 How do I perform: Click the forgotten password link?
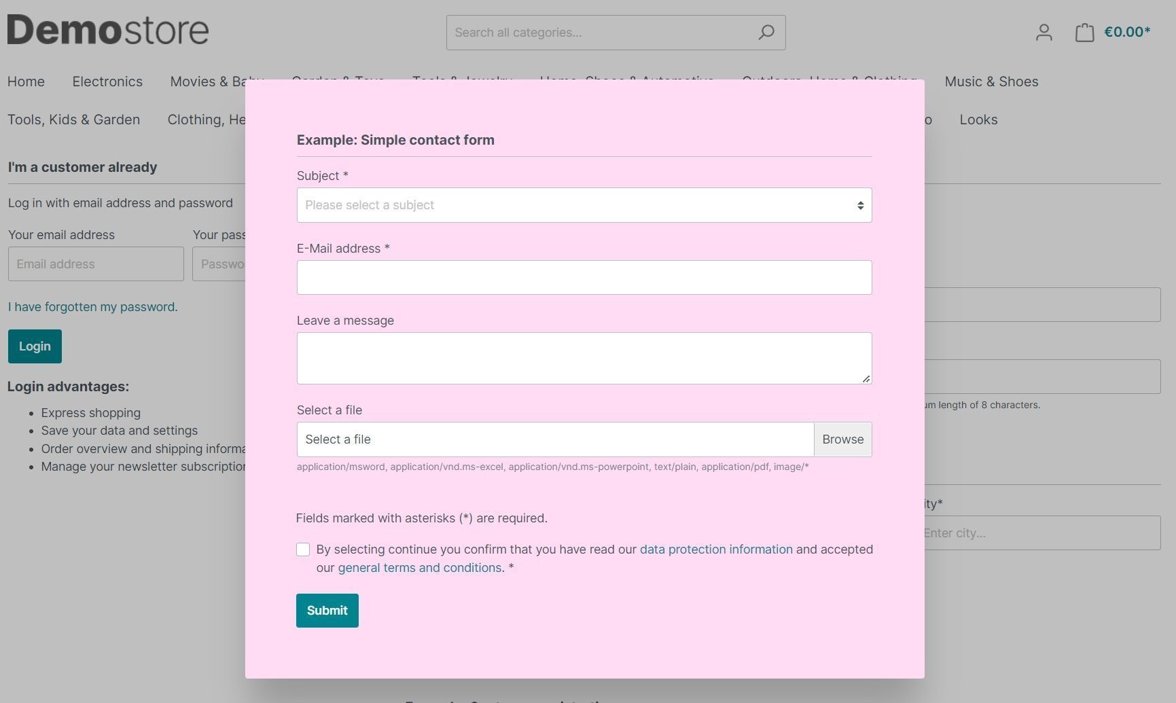pyautogui.click(x=92, y=307)
